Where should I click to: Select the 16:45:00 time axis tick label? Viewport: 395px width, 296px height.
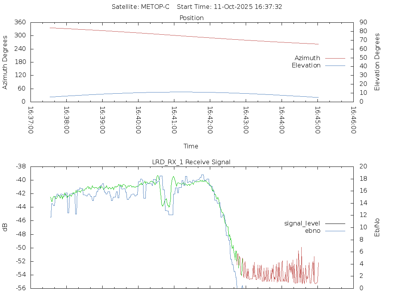[x=317, y=120]
